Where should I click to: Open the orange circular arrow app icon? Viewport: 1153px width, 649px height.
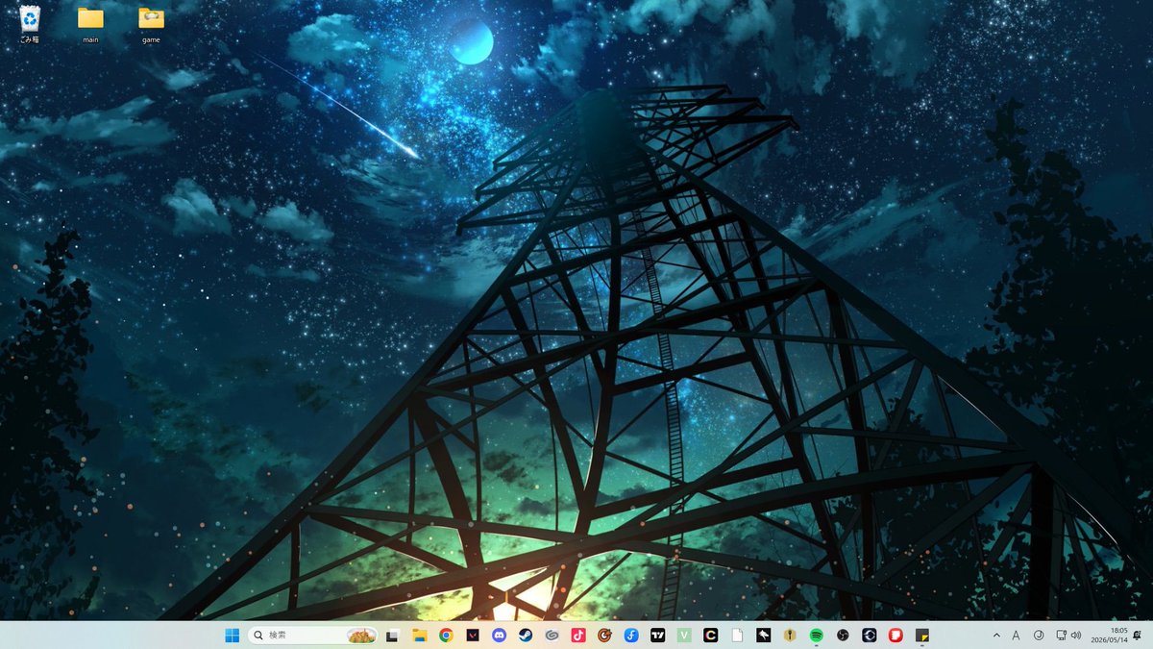[x=604, y=636]
